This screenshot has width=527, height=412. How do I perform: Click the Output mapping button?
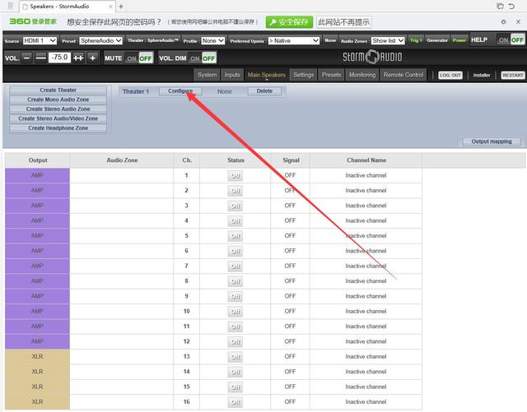click(491, 141)
